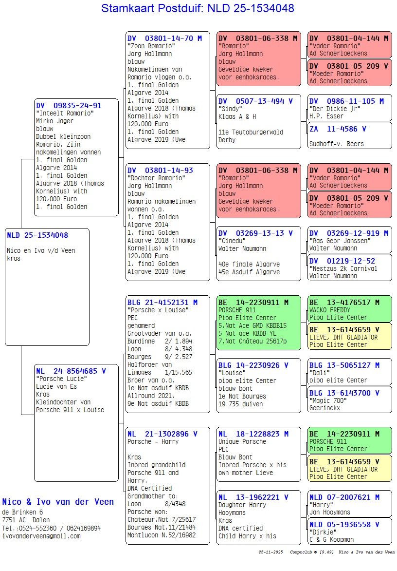The height and width of the screenshot is (571, 397).
Task: Click the ZA 11-4586 Sudhoff-v. Beers box
Action: [x=349, y=135]
